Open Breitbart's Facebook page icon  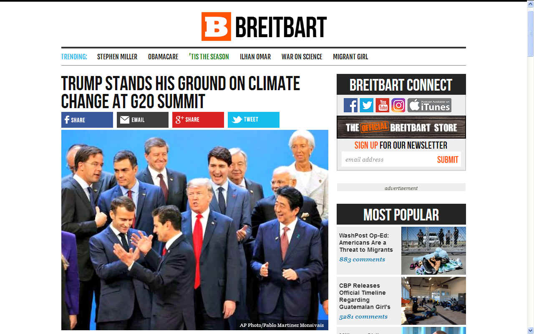350,105
